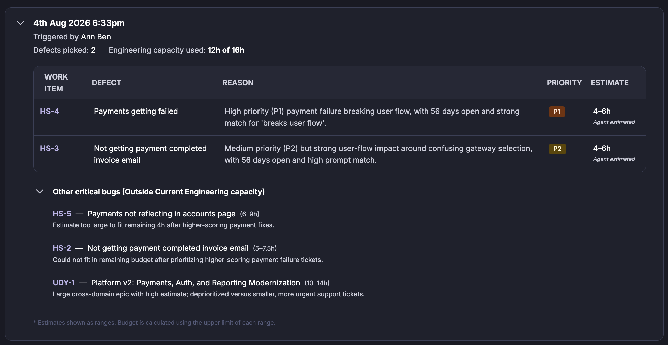Open HS-2 ticket link
The height and width of the screenshot is (345, 668).
tap(62, 248)
